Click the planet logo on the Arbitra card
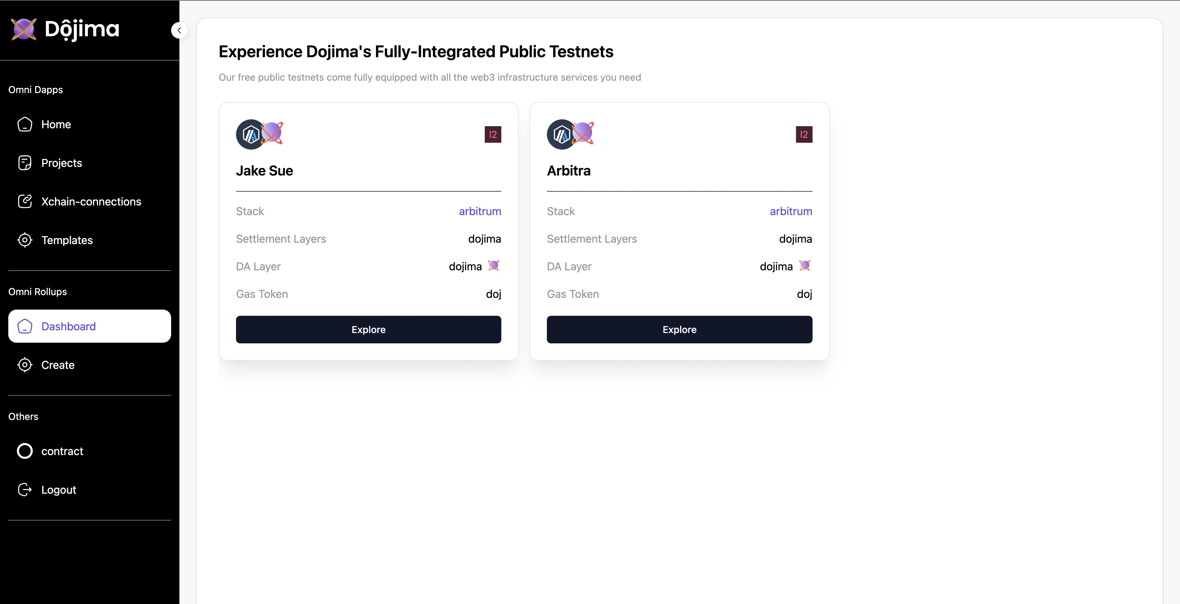 tap(583, 133)
